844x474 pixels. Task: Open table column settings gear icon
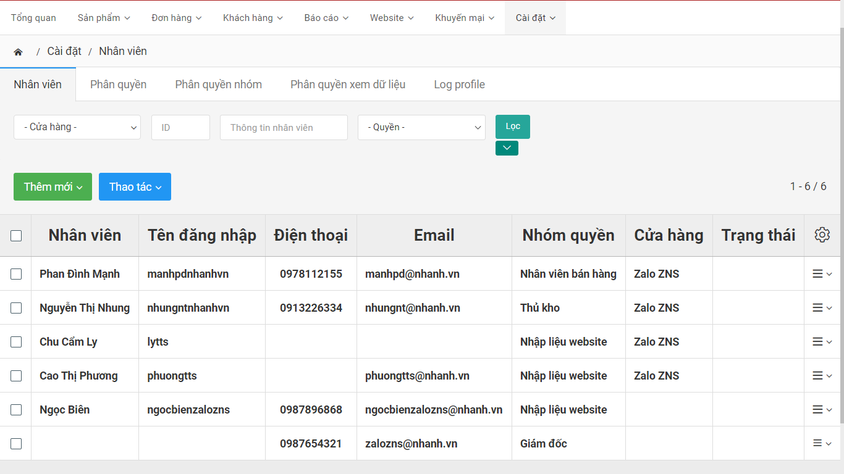[822, 235]
